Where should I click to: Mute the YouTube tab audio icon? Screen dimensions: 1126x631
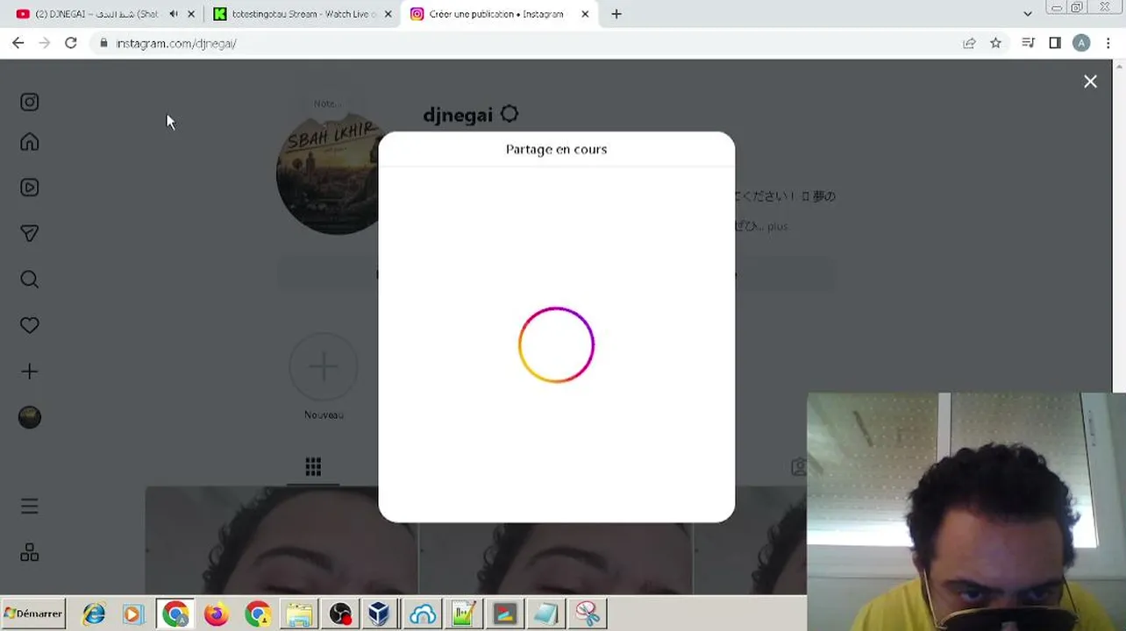pos(174,14)
